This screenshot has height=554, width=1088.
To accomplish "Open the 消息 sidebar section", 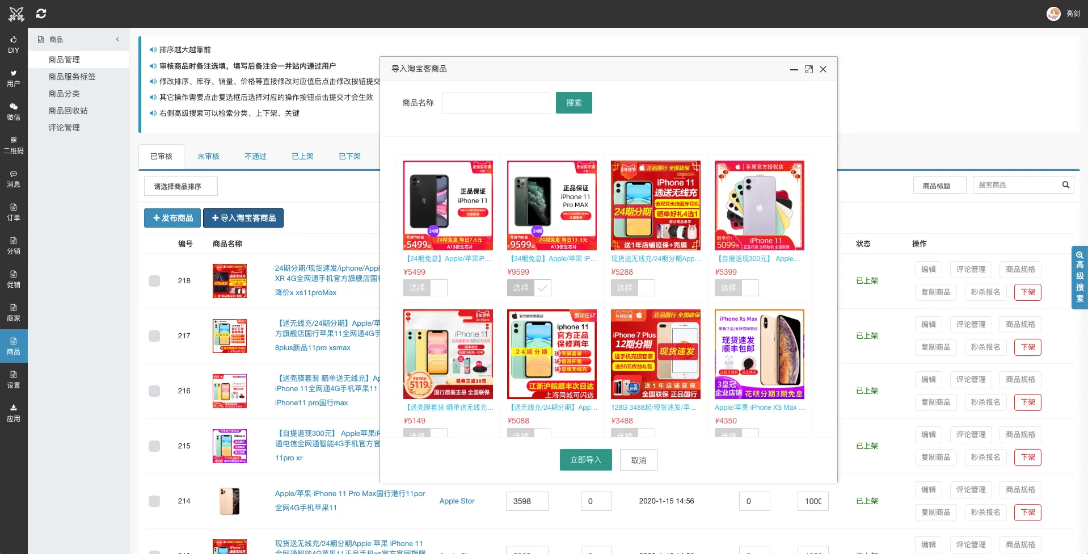I will [14, 179].
